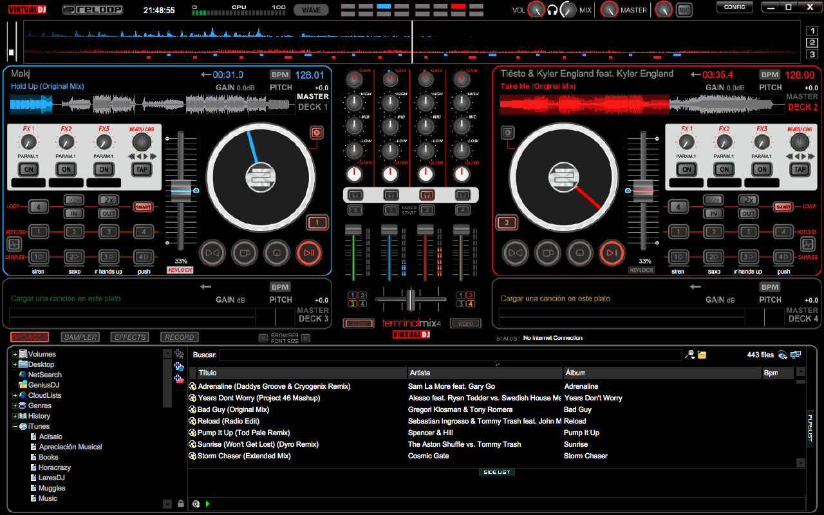Switch to the BROWSER tab
Viewport: 824px width, 515px height.
click(30, 337)
